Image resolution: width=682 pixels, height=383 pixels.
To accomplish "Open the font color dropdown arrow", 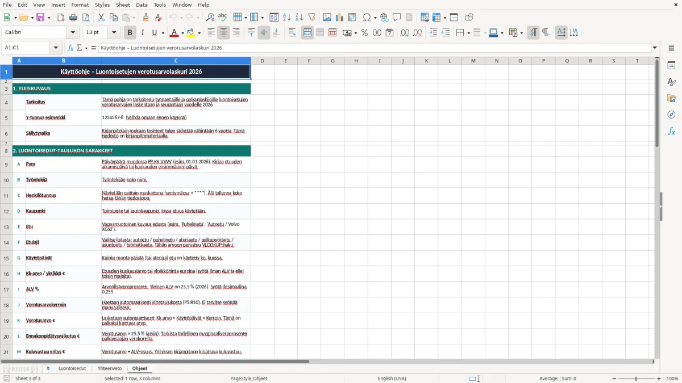I will point(182,33).
